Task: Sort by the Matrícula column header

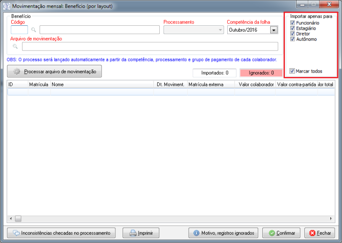Action: click(39, 84)
